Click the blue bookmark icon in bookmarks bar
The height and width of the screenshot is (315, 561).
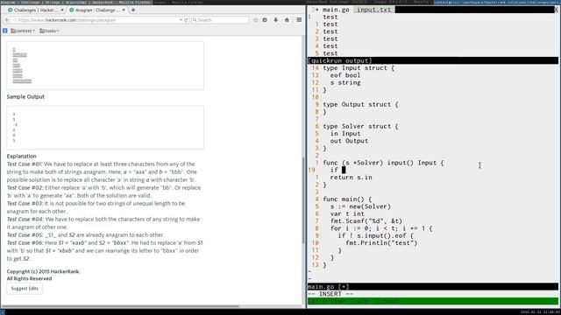(x=4, y=31)
